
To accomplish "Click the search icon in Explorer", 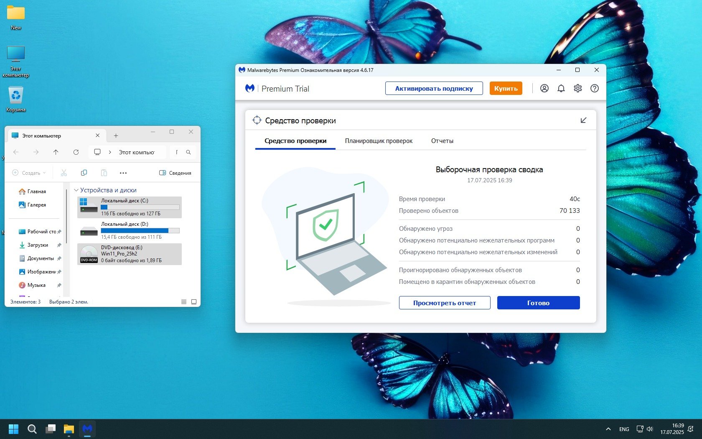I will tap(188, 152).
